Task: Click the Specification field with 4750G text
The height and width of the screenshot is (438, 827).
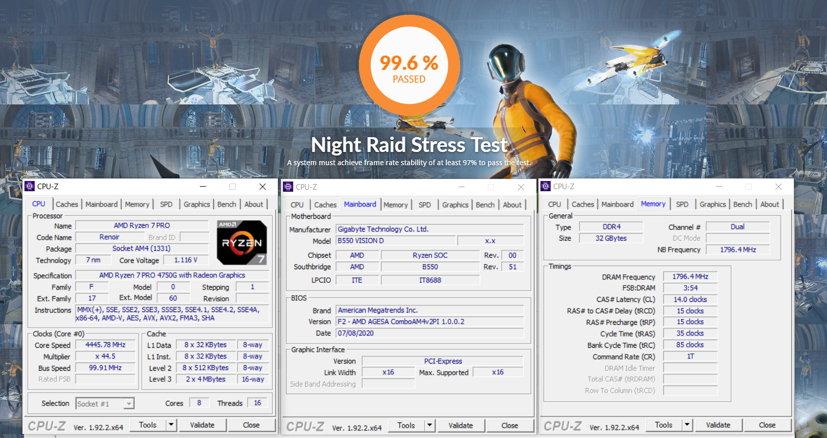Action: (x=172, y=275)
